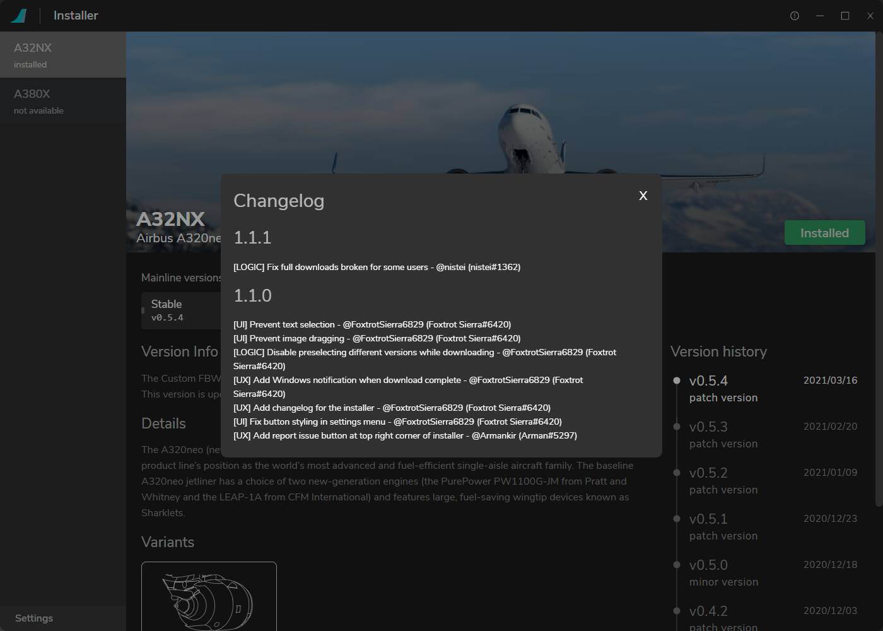Maximize the Installer window
883x631 pixels.
coord(845,16)
